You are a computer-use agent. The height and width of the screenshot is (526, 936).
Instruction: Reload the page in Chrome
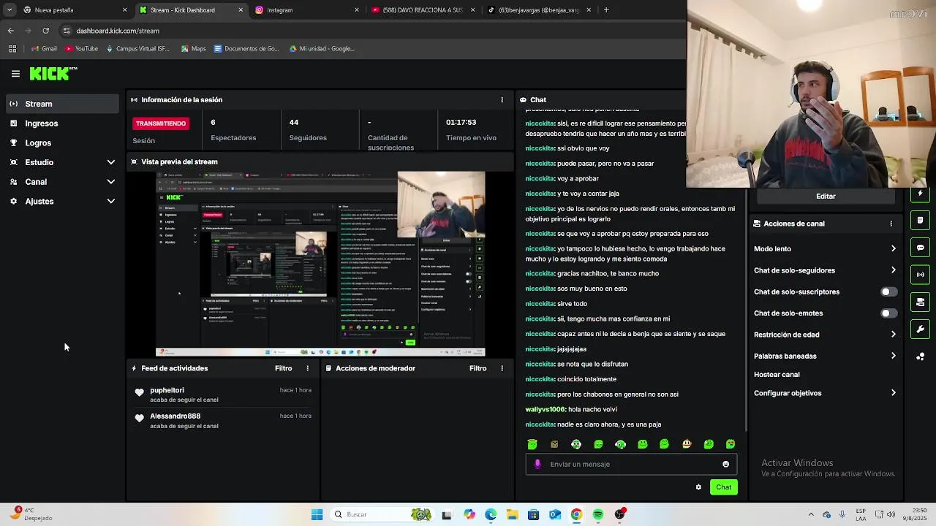coord(45,31)
